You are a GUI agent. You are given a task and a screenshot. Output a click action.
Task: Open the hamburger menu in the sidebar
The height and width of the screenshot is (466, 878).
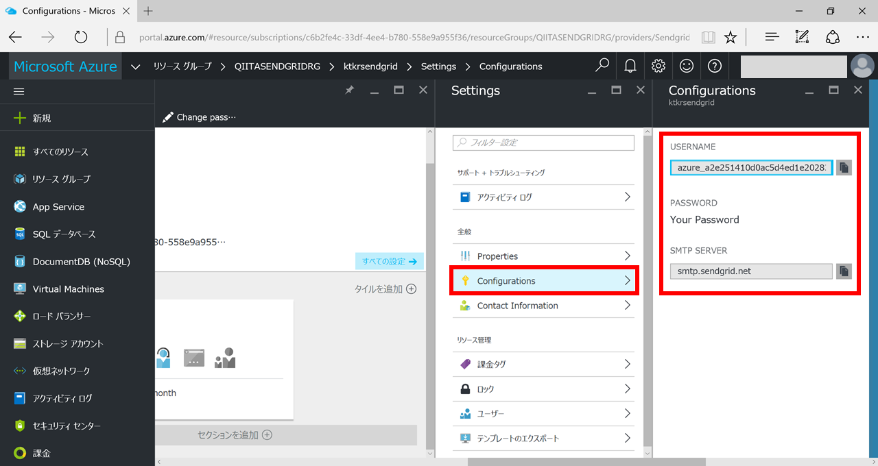19,91
